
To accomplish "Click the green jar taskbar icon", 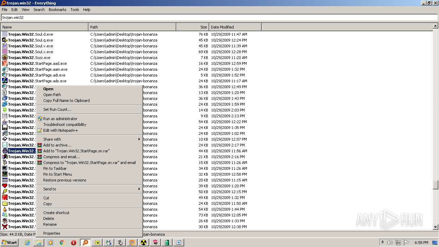I will pos(167,243).
